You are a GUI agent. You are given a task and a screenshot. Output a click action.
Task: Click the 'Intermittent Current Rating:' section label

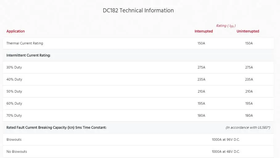tap(28, 56)
